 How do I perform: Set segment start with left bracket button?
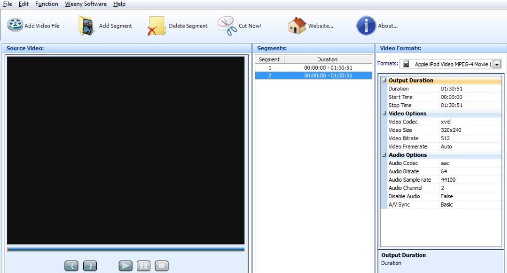71,266
